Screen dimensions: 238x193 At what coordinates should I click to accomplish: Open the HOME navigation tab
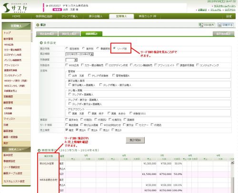(16, 16)
